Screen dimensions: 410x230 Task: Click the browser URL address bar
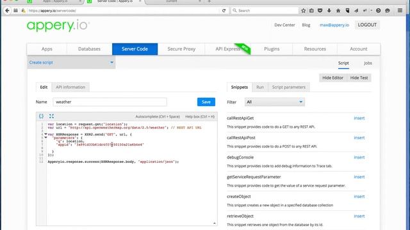point(123,11)
